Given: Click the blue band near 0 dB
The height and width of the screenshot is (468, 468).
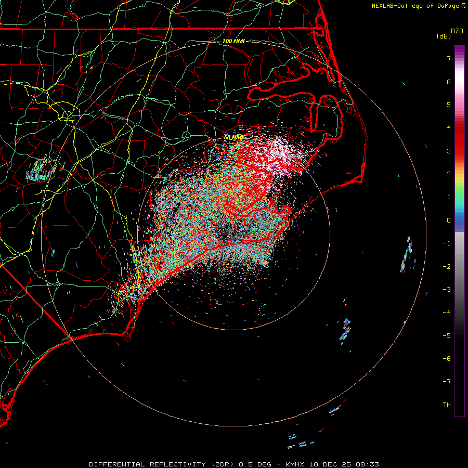Looking at the screenshot, I should pyautogui.click(x=459, y=223).
